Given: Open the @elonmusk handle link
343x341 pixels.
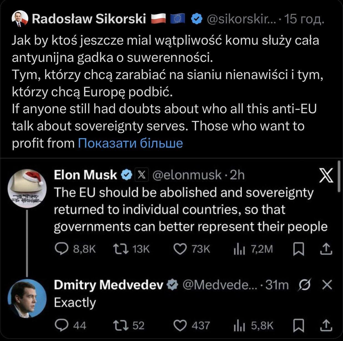Looking at the screenshot, I should (x=187, y=175).
